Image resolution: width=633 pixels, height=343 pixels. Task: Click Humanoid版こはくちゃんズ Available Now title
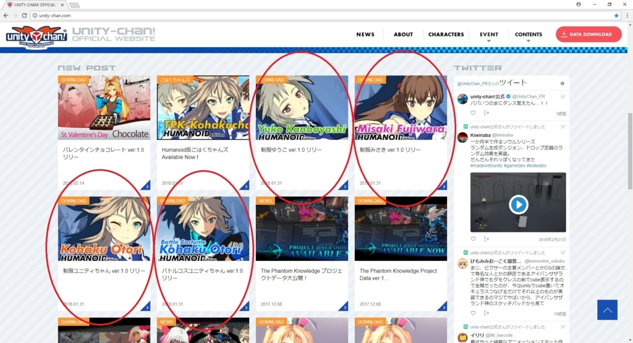(x=195, y=153)
